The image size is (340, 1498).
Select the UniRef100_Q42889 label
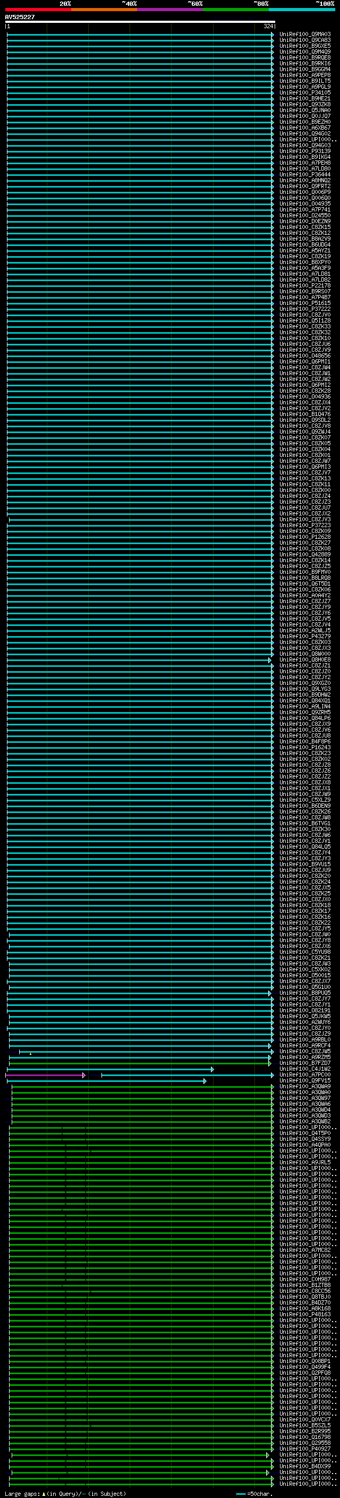click(305, 555)
